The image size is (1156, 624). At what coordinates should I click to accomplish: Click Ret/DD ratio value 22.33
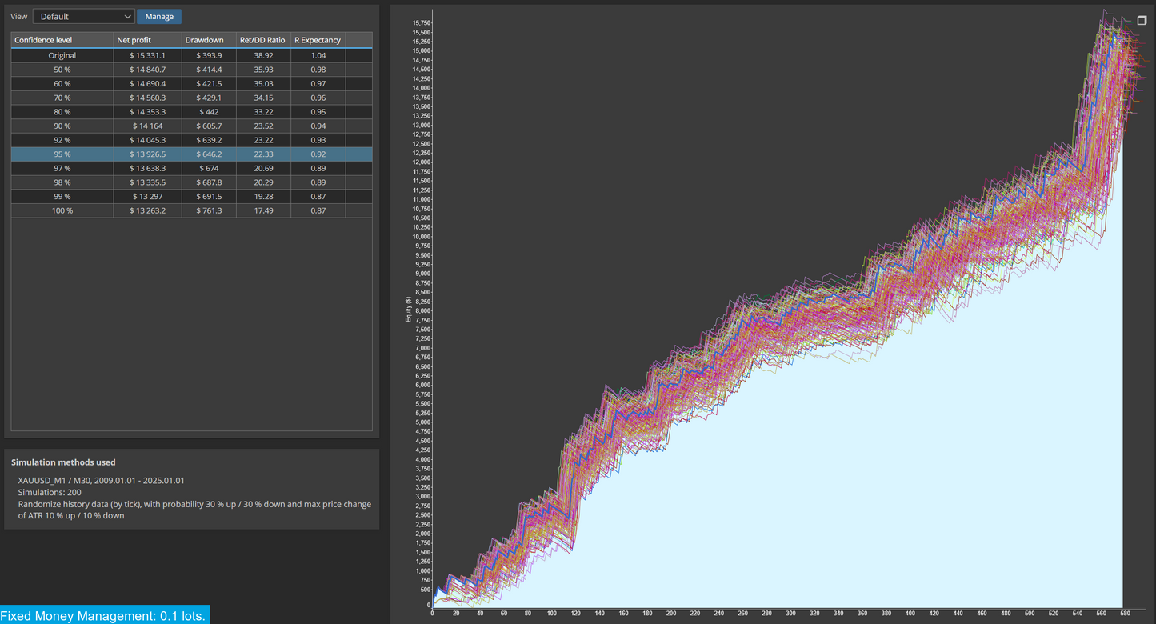click(263, 154)
